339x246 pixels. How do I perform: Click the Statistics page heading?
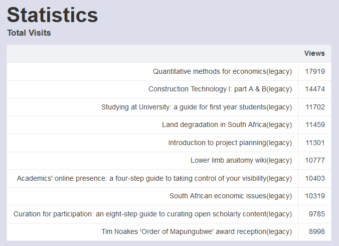coord(52,15)
